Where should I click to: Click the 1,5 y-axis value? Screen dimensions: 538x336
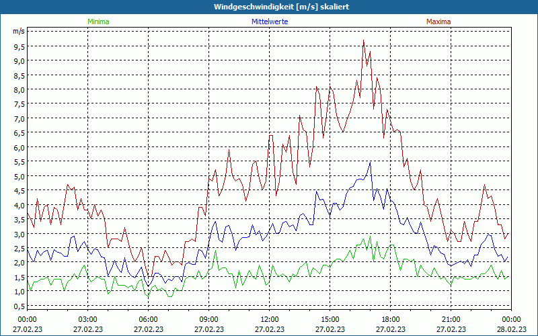coord(20,277)
